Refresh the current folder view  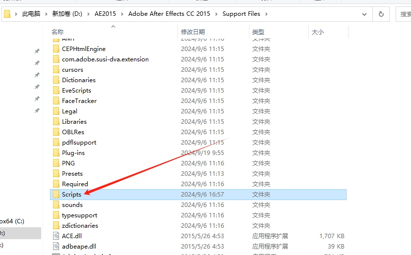tap(381, 14)
